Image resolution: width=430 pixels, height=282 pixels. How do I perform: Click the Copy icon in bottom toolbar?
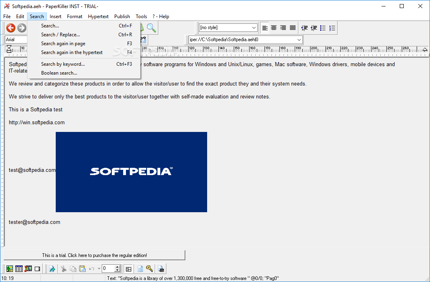coord(73,269)
